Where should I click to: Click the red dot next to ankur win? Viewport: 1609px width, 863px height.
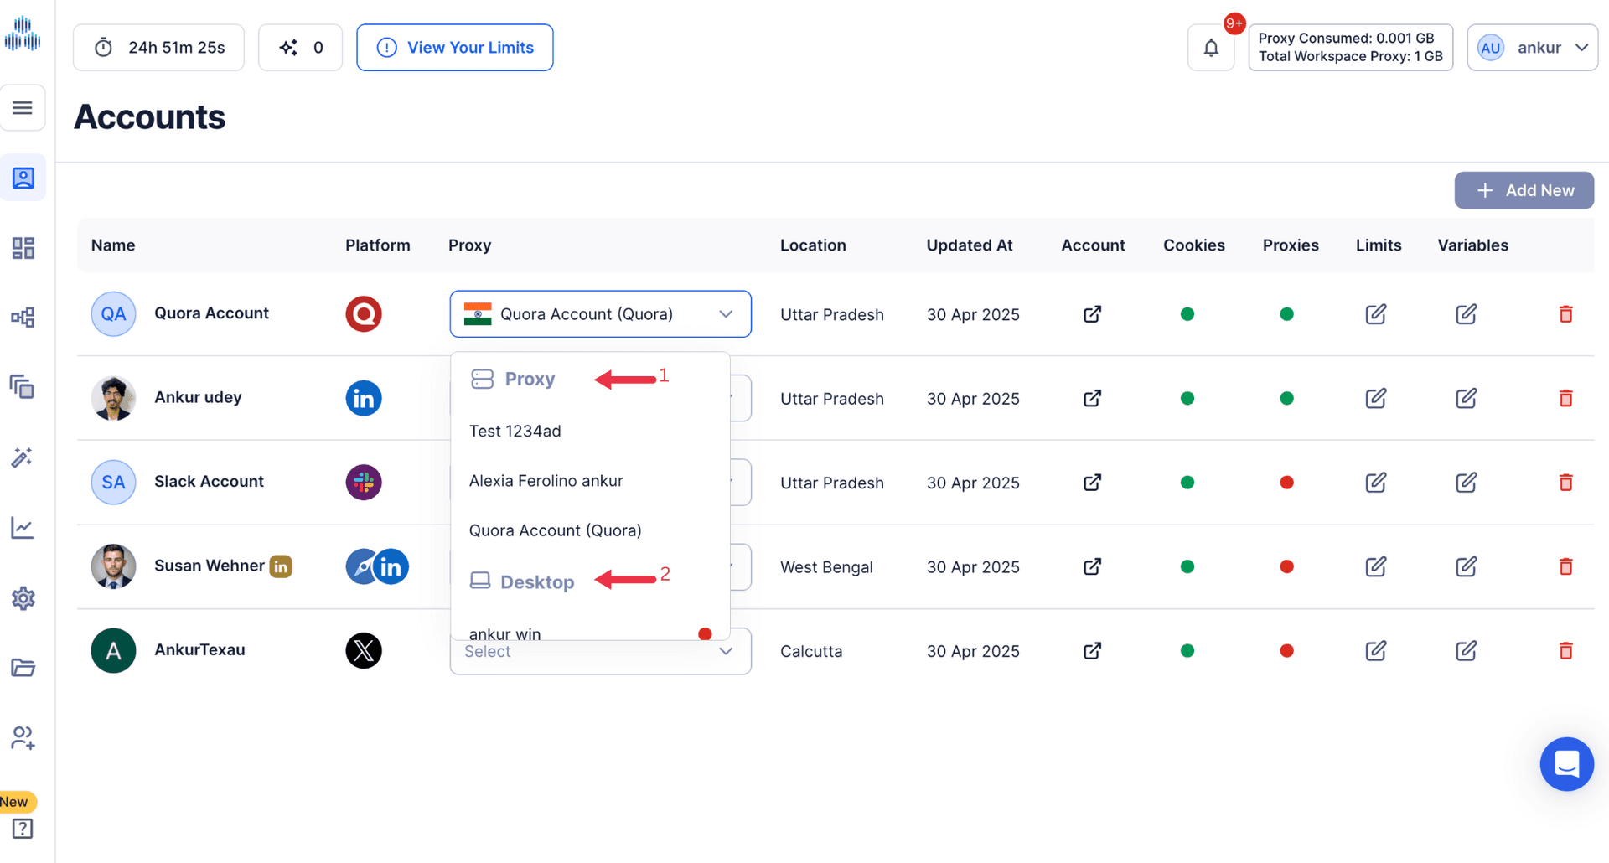coord(705,633)
